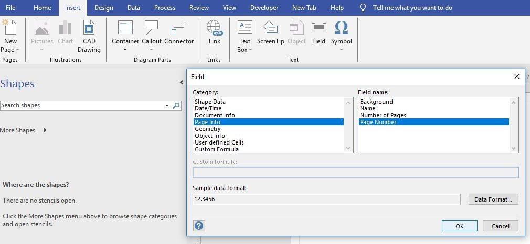Select Page Info category

pos(269,122)
